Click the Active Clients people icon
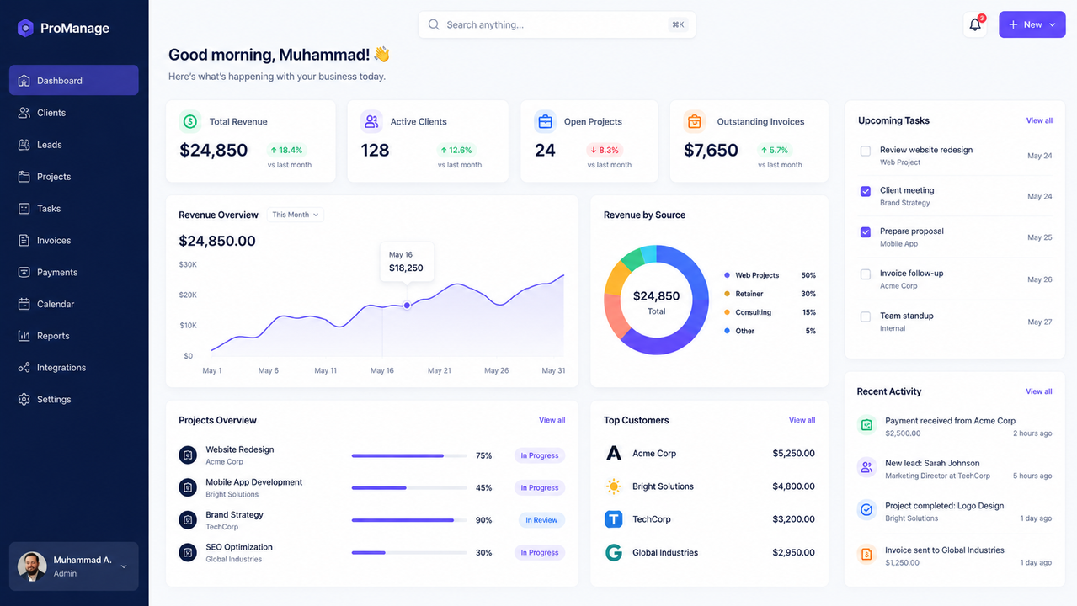 371,121
